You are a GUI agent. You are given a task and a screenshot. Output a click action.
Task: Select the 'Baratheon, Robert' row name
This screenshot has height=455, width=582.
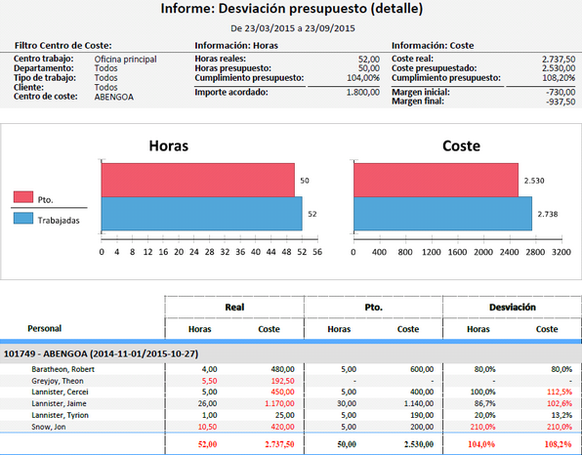[63, 369]
